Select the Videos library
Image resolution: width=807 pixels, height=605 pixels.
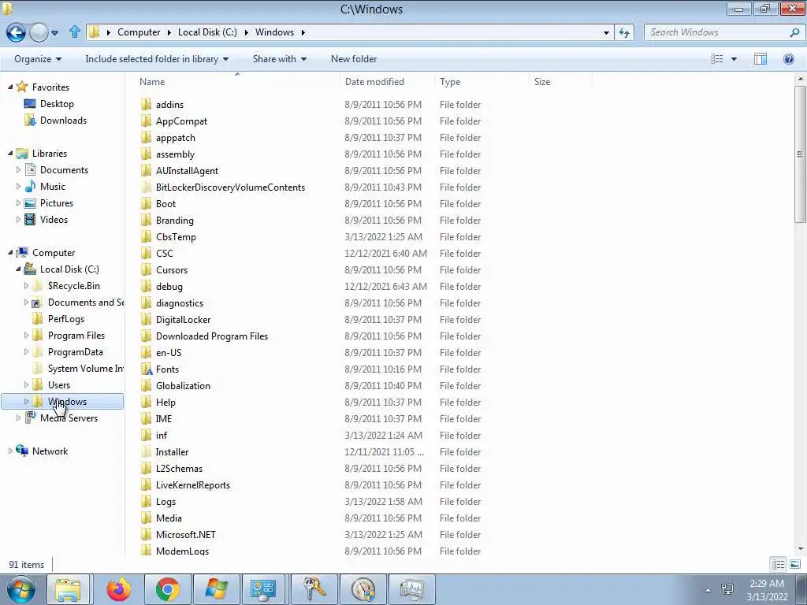click(54, 220)
